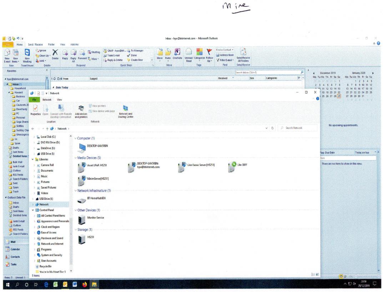Click Send/Receive All Folders icon
383x292 pixels.
click(243, 55)
